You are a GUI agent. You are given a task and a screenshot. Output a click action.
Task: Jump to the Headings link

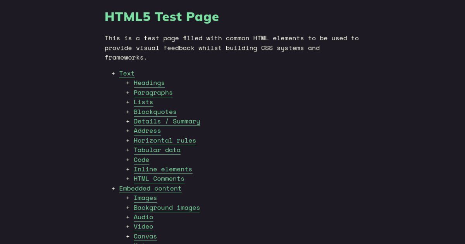(149, 83)
